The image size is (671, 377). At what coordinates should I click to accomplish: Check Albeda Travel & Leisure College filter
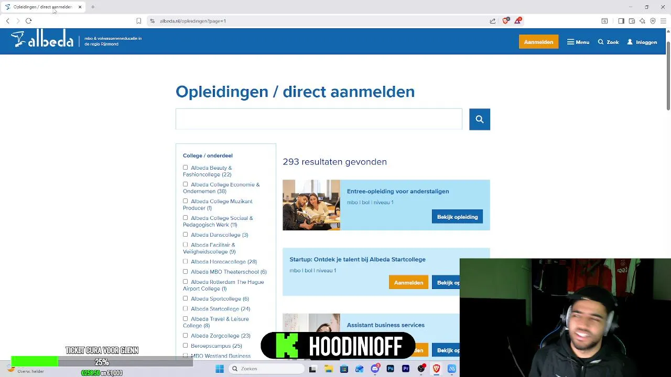(x=185, y=318)
